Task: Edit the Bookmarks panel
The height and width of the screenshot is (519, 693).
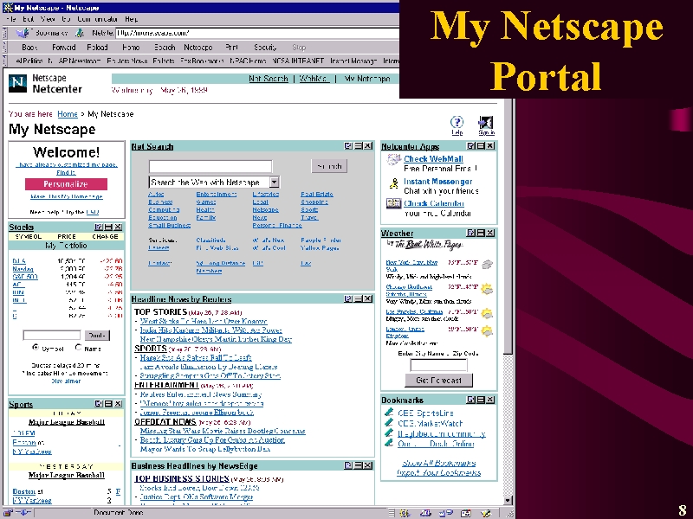Action: click(471, 400)
